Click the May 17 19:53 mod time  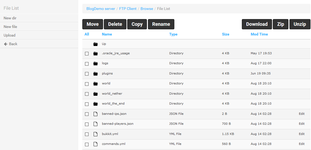[x=261, y=53]
